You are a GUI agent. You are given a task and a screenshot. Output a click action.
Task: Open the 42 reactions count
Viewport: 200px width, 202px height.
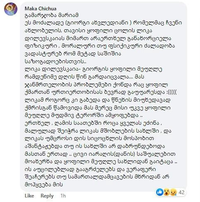click(181, 192)
